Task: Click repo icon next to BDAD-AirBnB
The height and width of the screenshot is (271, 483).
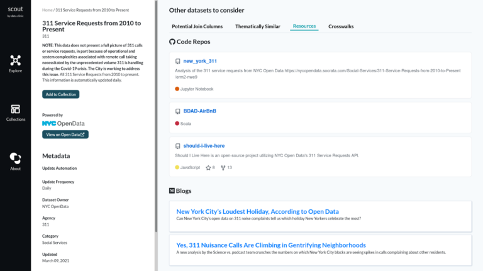Action: [x=178, y=111]
